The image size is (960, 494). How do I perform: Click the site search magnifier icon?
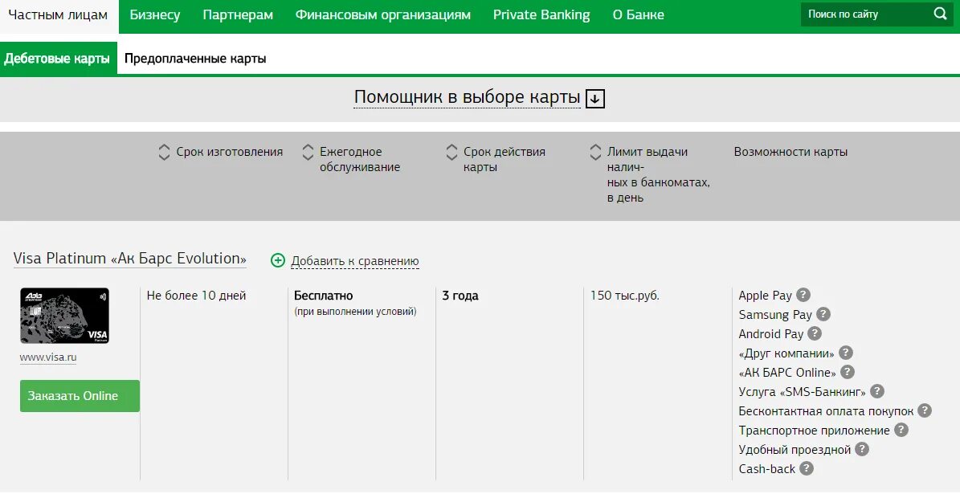[x=940, y=14]
